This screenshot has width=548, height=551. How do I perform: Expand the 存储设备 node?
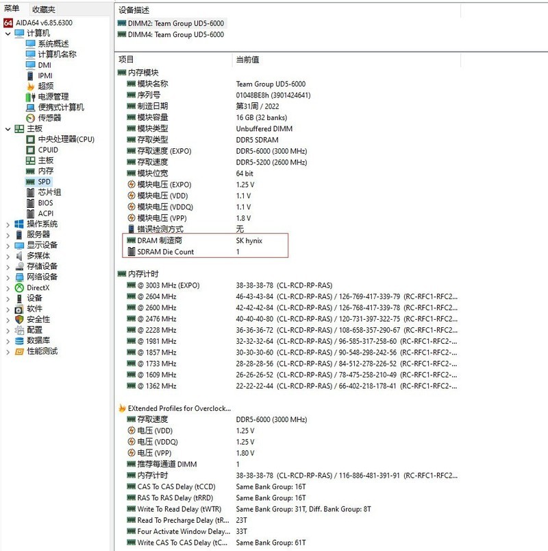8,267
